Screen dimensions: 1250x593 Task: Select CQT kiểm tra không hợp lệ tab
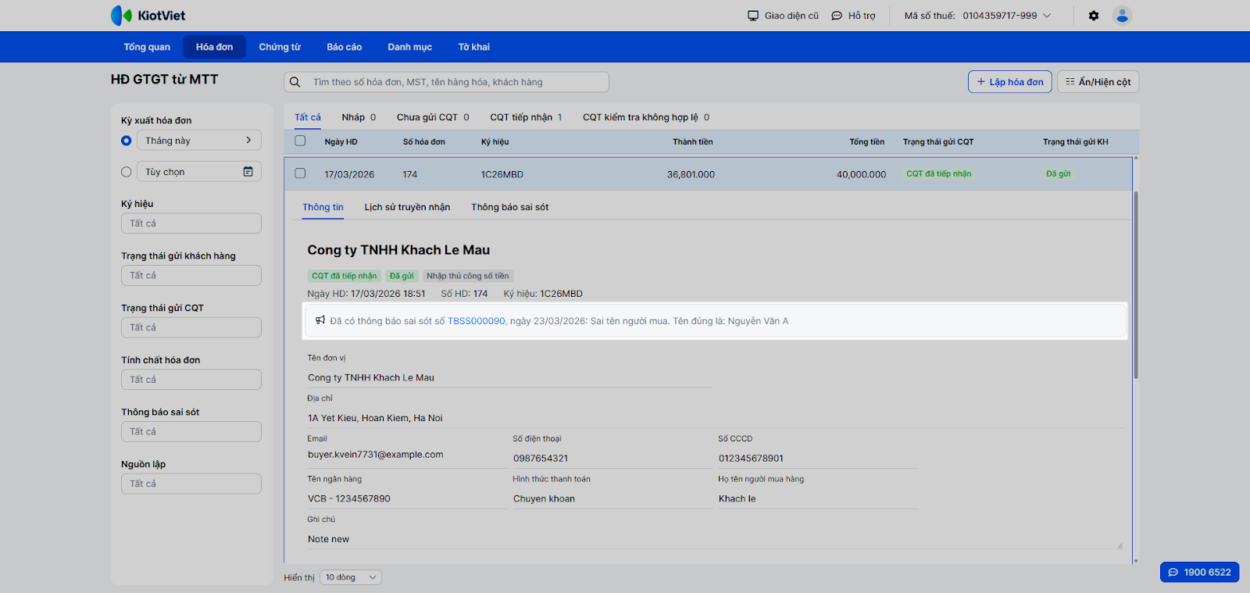646,117
